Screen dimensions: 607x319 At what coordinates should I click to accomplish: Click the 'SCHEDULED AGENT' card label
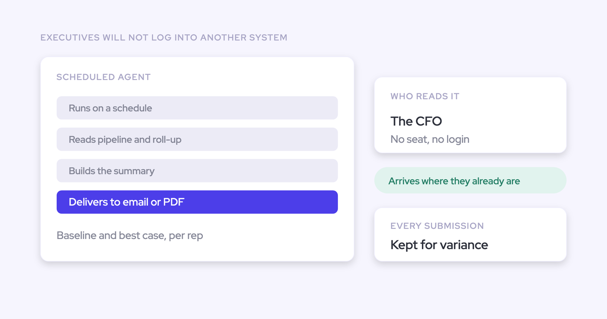coord(104,77)
